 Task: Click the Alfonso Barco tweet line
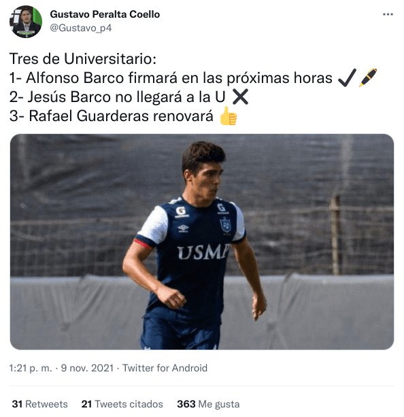171,78
